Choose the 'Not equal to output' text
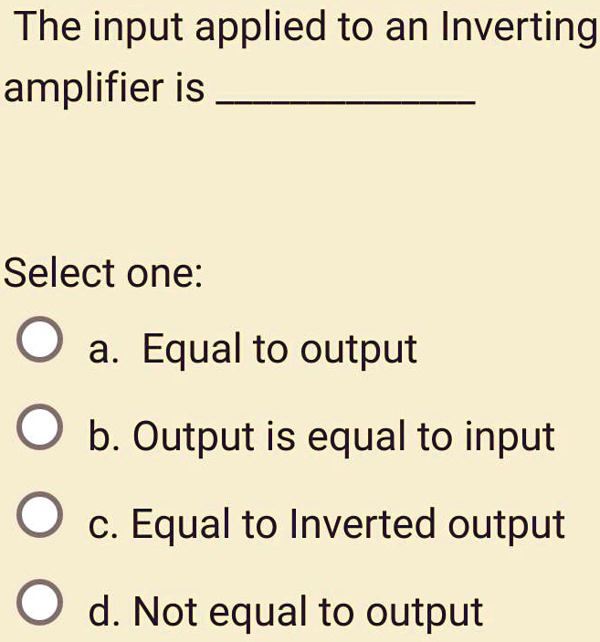 (309, 612)
